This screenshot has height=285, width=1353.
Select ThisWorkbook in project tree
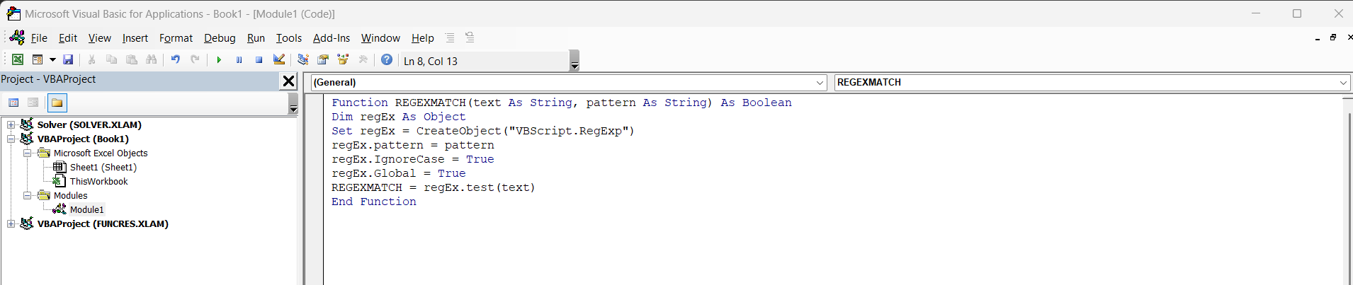point(98,182)
